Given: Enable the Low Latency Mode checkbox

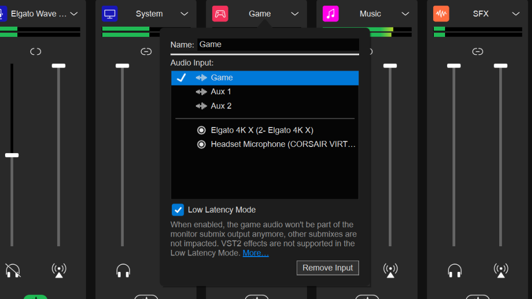Looking at the screenshot, I should 178,210.
